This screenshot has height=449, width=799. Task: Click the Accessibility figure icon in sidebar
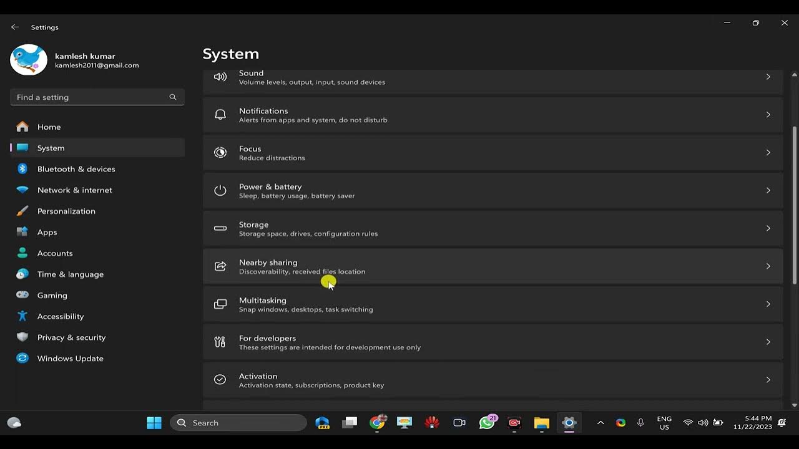(x=22, y=316)
